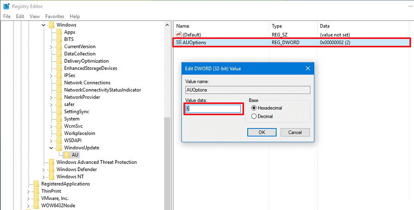This screenshot has height=210, width=414.
Task: Expand the CurrentVersion tree node
Action: click(x=51, y=47)
